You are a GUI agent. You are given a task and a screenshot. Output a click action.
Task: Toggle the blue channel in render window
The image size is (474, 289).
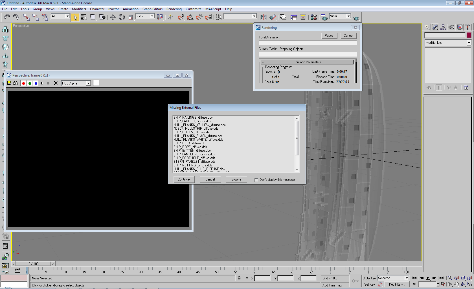click(x=36, y=83)
